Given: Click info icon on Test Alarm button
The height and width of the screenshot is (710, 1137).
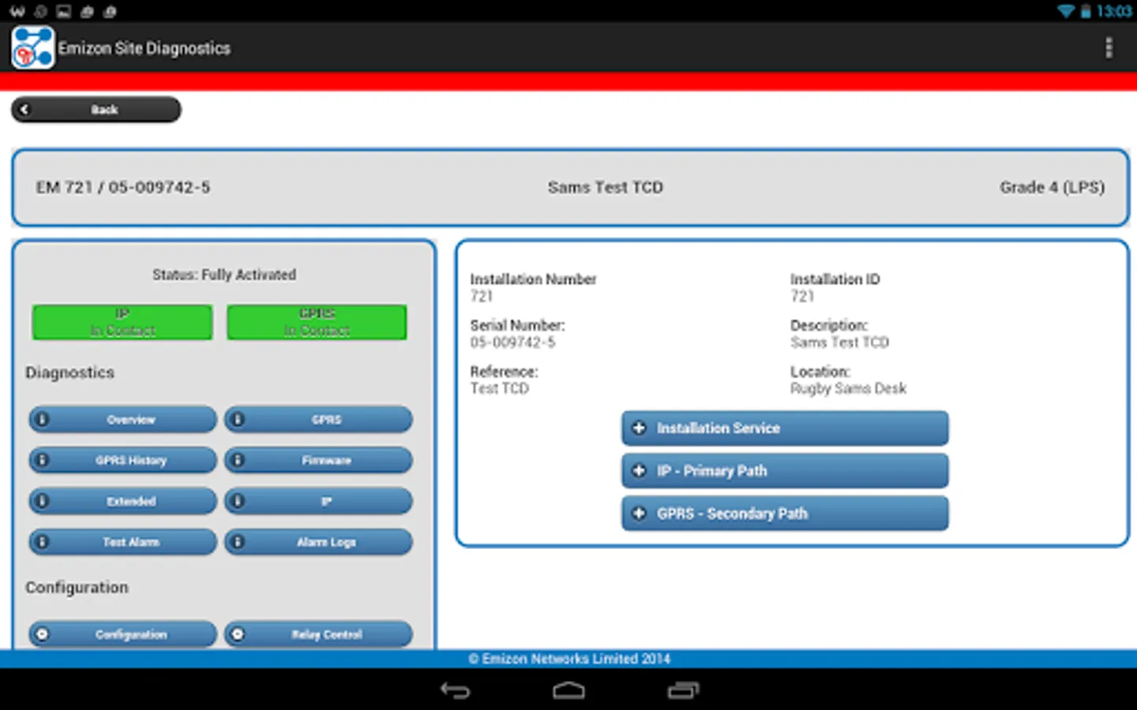Looking at the screenshot, I should pyautogui.click(x=43, y=542).
